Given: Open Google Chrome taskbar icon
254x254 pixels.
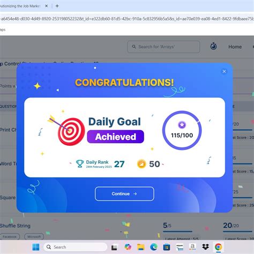Looking at the screenshot, I should coord(218,247).
